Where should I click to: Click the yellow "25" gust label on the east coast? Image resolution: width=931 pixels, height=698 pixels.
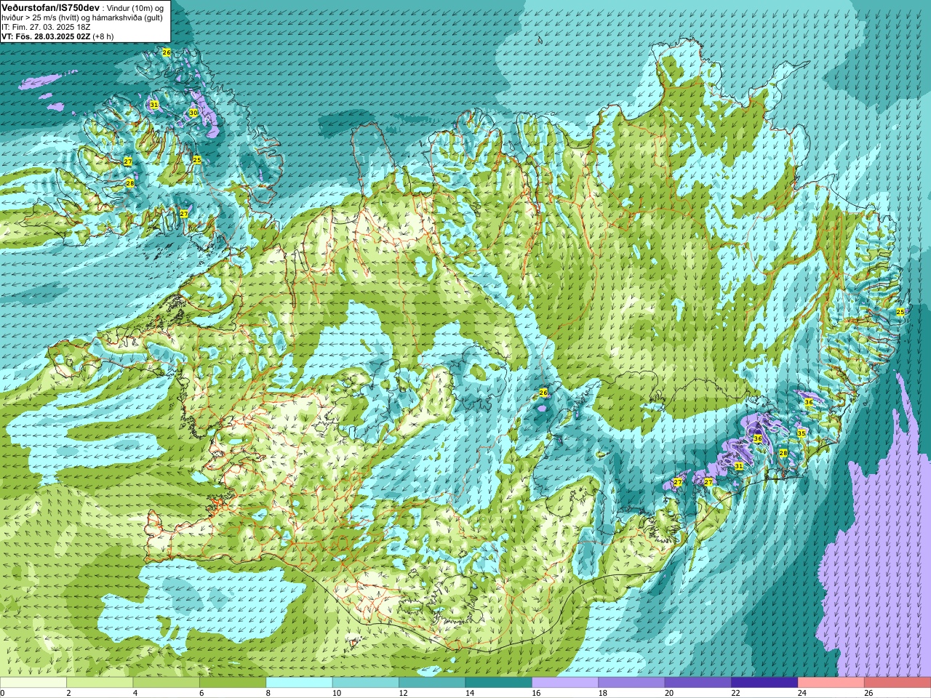[x=900, y=311]
